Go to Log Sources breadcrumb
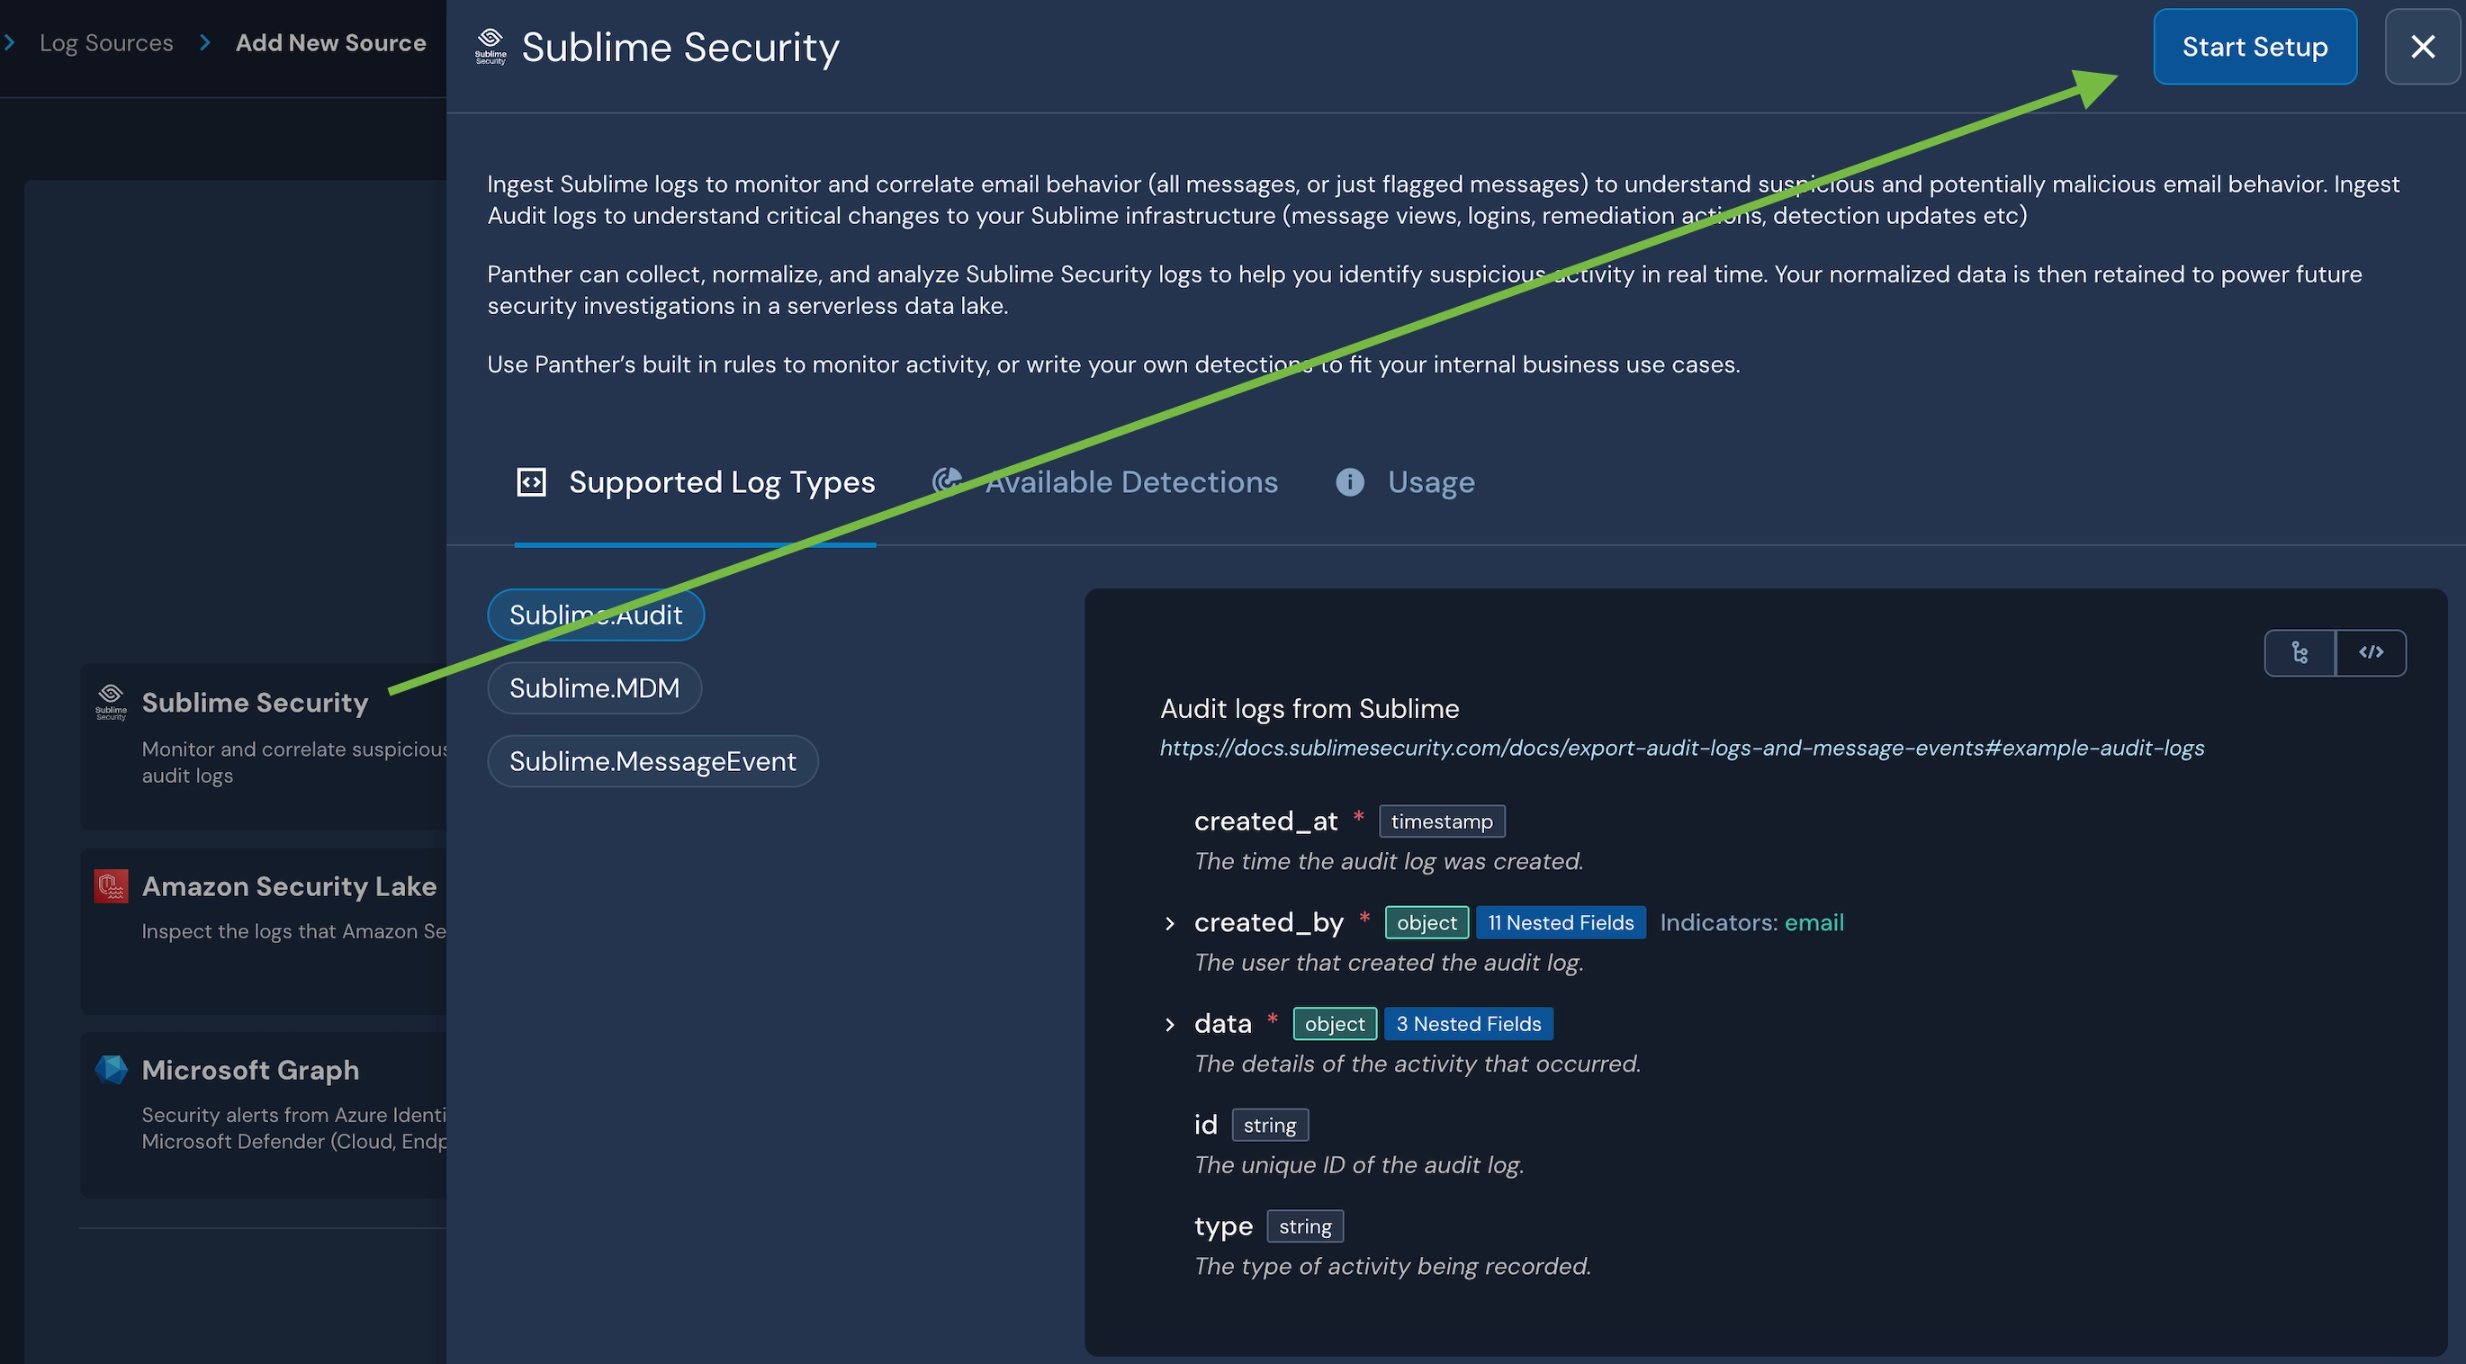This screenshot has height=1364, width=2466. 106,43
